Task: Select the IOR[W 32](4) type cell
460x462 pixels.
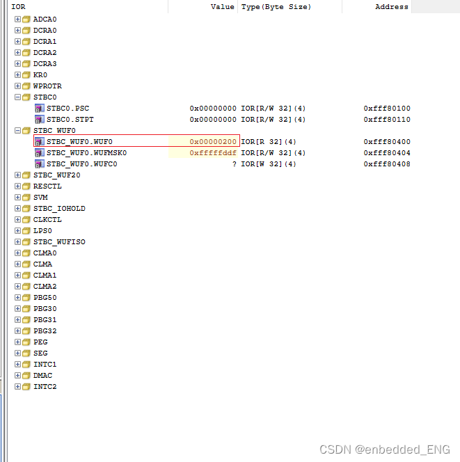Action: (269, 164)
